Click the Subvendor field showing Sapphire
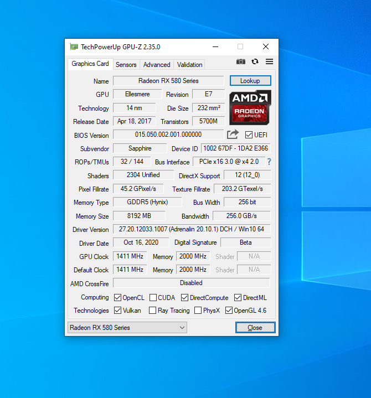Image resolution: width=371 pixels, height=398 pixels. pyautogui.click(x=140, y=148)
